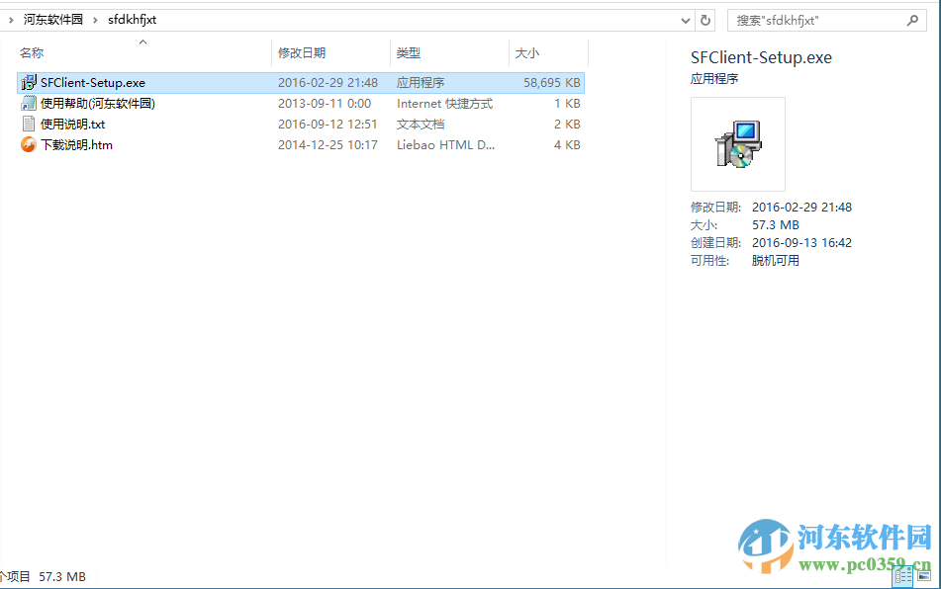Click the search magnifier icon

pyautogui.click(x=912, y=21)
